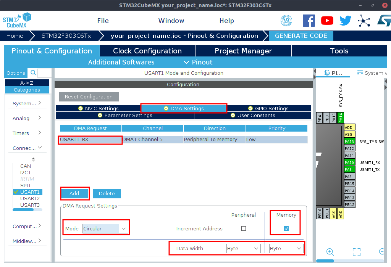Switch to Clock Configuration tab
This screenshot has width=391, height=267.
click(x=147, y=51)
